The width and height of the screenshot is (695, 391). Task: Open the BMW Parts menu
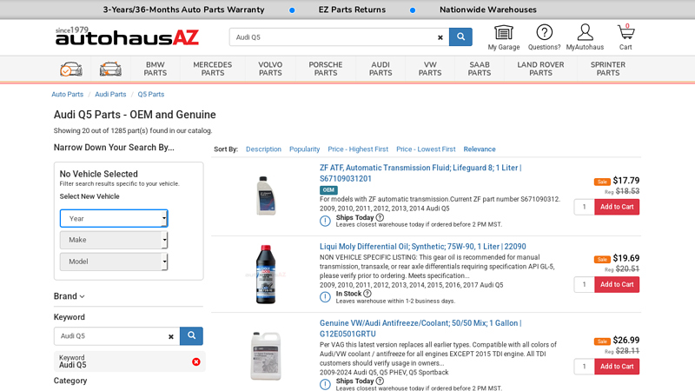pyautogui.click(x=156, y=69)
